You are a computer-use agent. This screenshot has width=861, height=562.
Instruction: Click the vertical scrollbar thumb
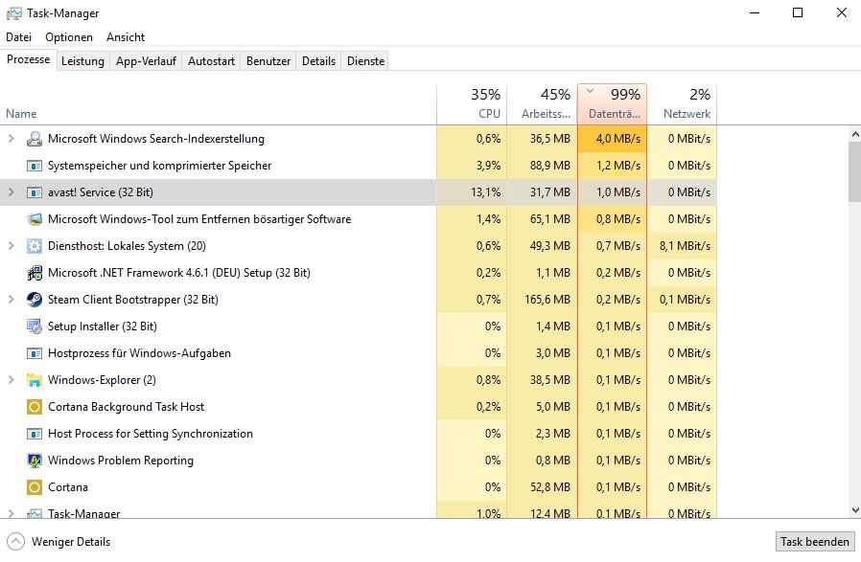855,170
